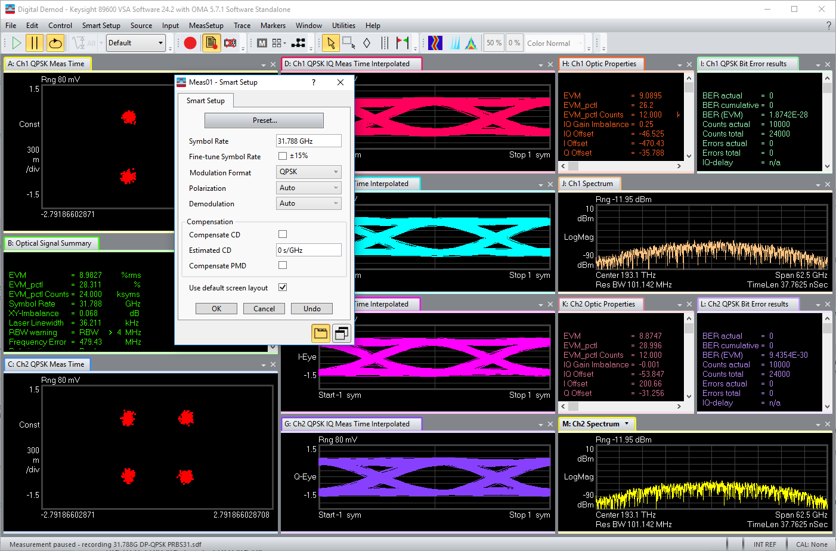
Task: Click the recording playback document icon
Action: [211, 43]
